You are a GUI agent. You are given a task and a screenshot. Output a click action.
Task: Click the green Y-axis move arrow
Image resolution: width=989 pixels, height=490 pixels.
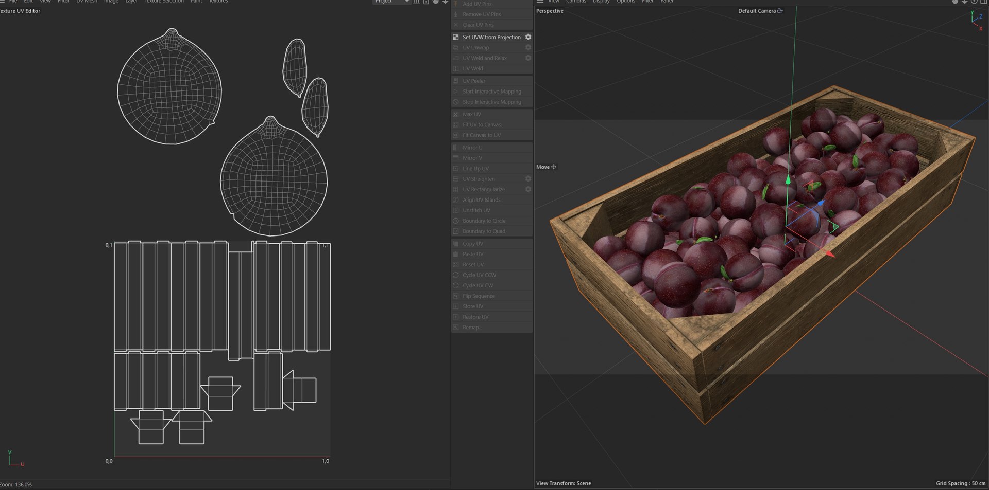tap(788, 180)
